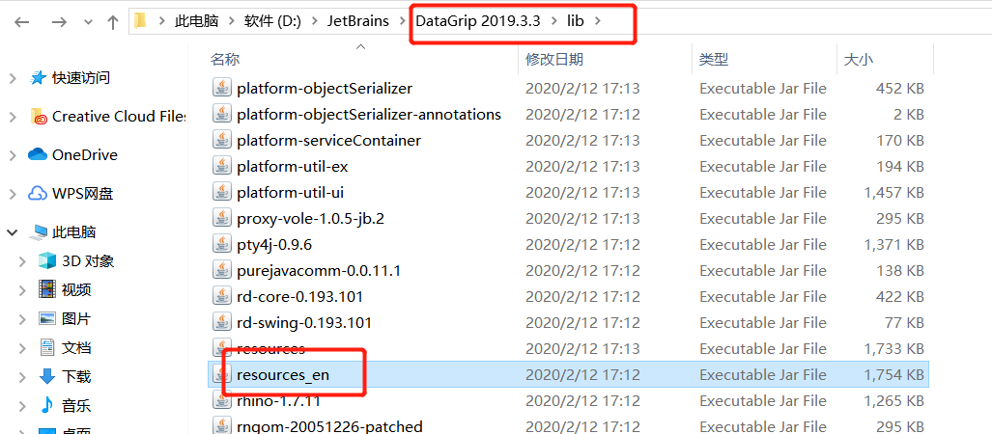Expand 快速访问 in the navigation pane
The height and width of the screenshot is (434, 992).
tap(13, 78)
